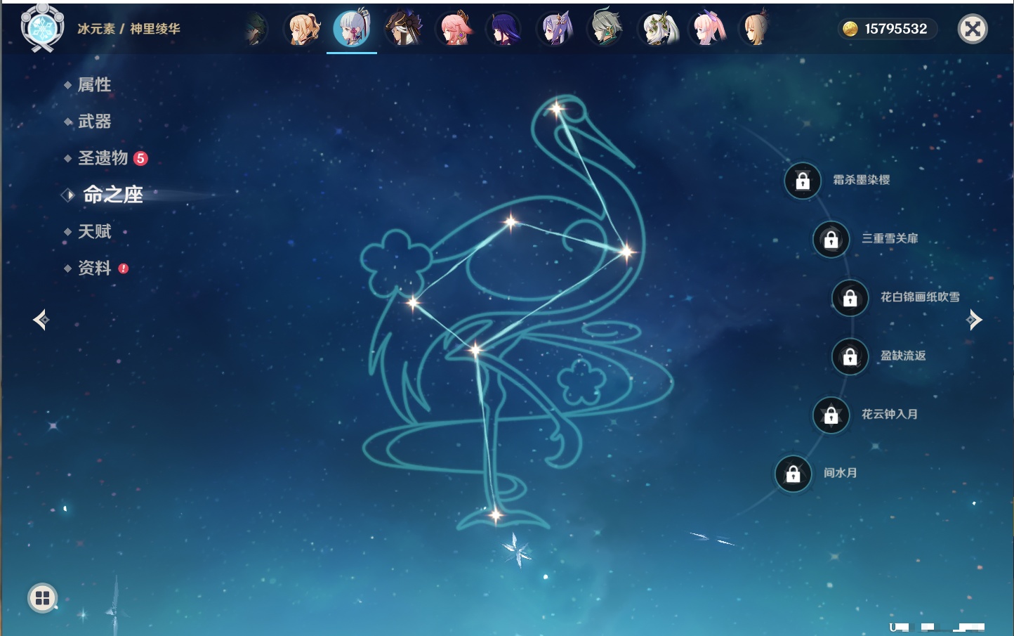
Task: Click the gold Mora coin icon
Action: (850, 29)
